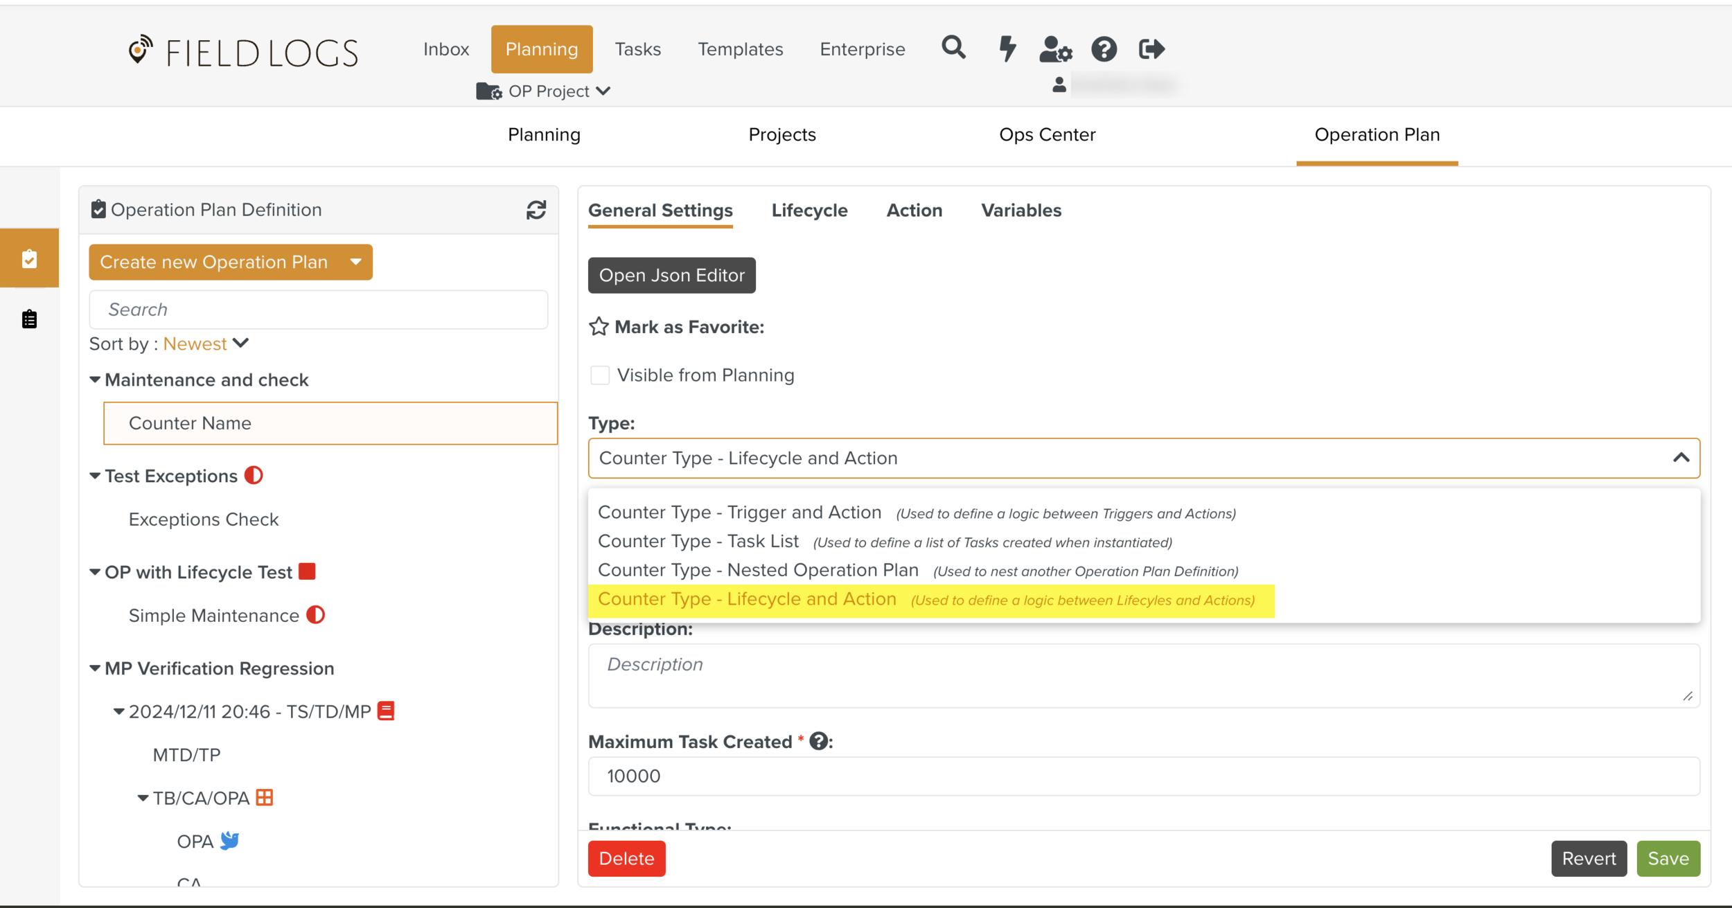This screenshot has height=908, width=1732.
Task: Collapse the Maintenance and check group
Action: [x=95, y=380]
